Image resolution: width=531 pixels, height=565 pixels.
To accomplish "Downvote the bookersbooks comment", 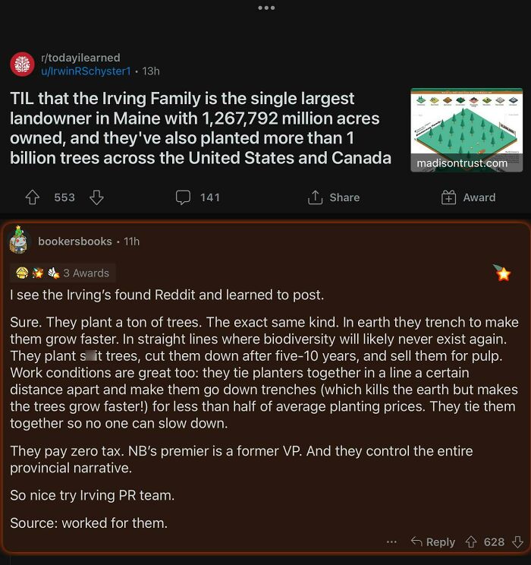I will [518, 541].
